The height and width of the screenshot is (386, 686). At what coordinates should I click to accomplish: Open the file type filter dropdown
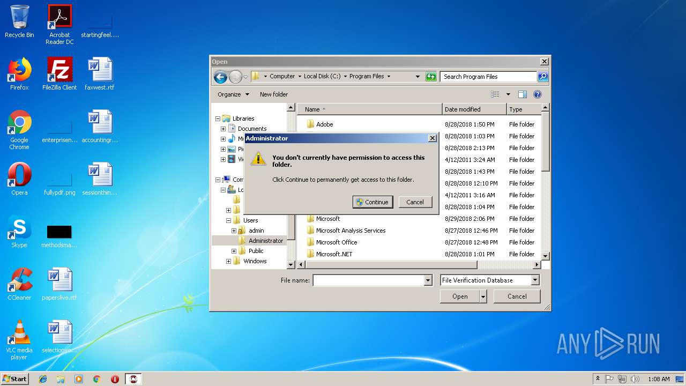coord(535,280)
